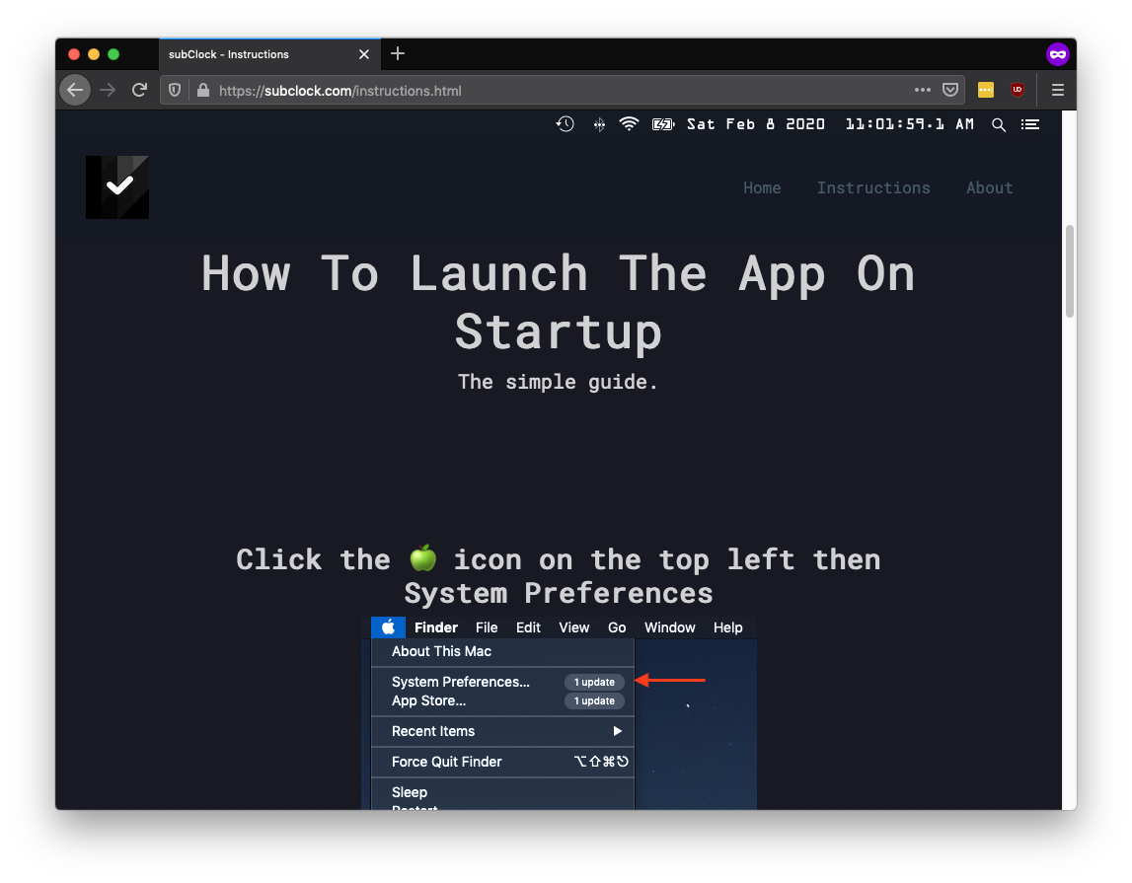The height and width of the screenshot is (883, 1132).
Task: Click the yellow extension icon in toolbar
Action: [986, 90]
